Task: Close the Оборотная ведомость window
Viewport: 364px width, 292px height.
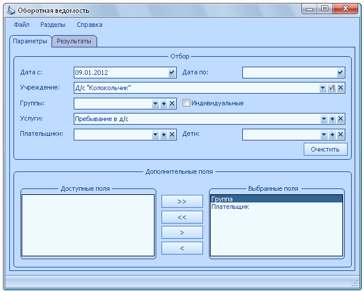Action: pos(345,9)
